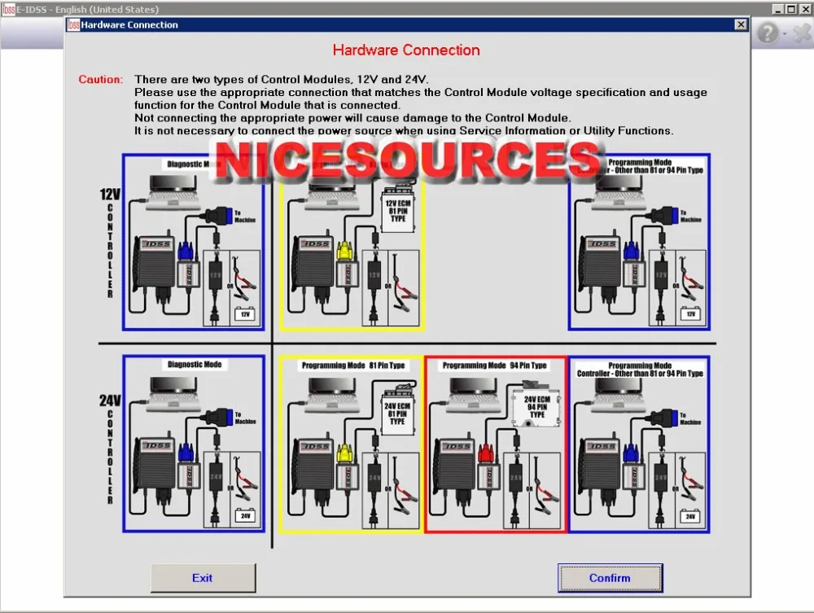The height and width of the screenshot is (613, 814).
Task: Open the help question mark icon
Action: point(768,33)
